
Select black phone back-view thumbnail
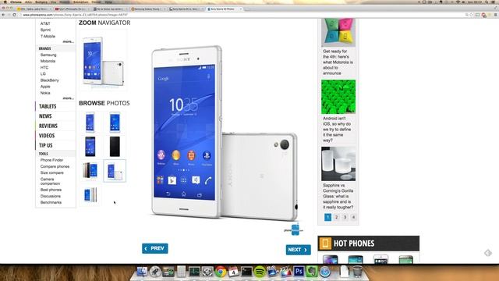[115, 147]
